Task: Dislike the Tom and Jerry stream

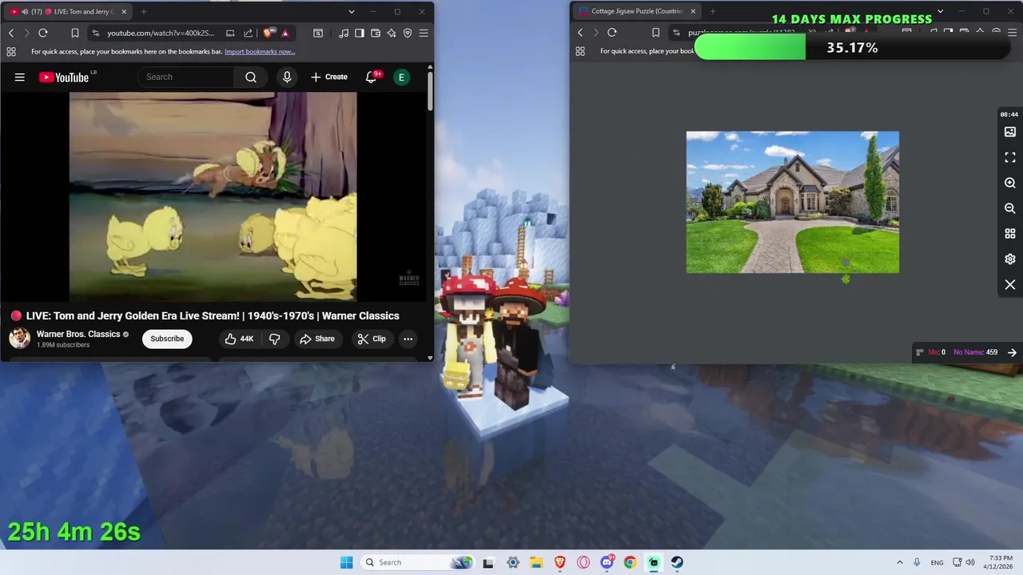Action: pos(274,339)
